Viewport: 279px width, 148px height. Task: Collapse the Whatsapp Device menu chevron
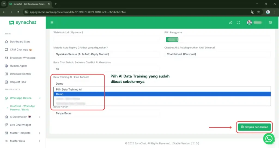[x=40, y=98]
